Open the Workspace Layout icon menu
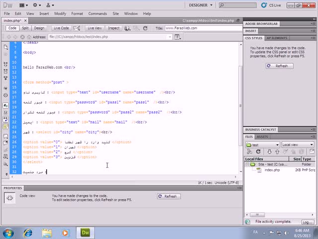The width and height of the screenshot is (318, 239). point(24,5)
